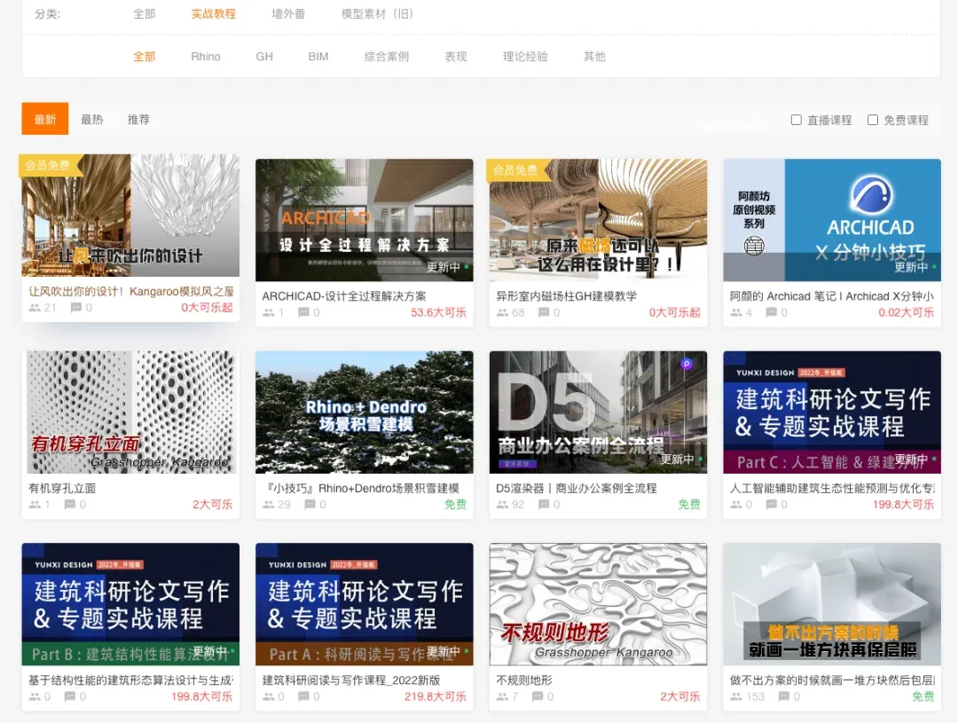Viewport: 958px width, 723px height.
Task: Open the Part A 科研阅读与写作 thumbnail
Action: click(365, 604)
